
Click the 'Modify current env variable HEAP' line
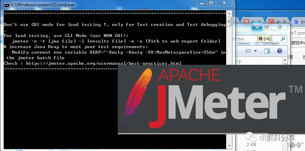pos(119,52)
